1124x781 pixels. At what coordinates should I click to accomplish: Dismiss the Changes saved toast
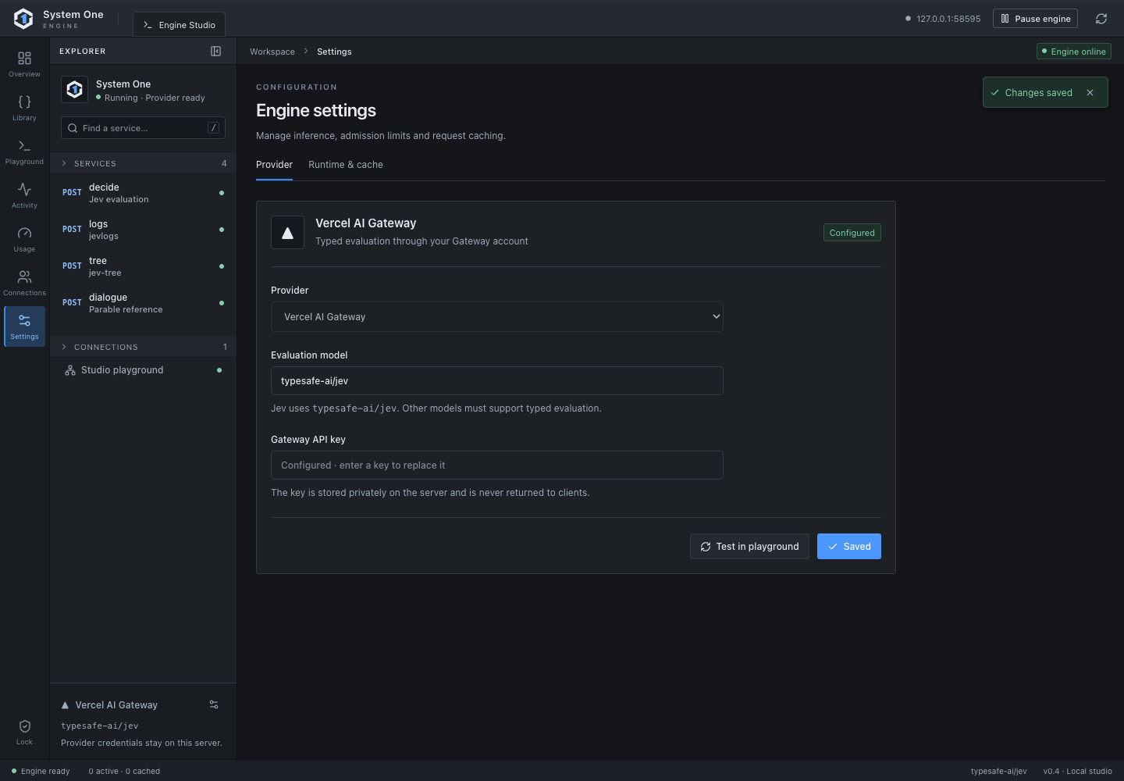[x=1090, y=92]
